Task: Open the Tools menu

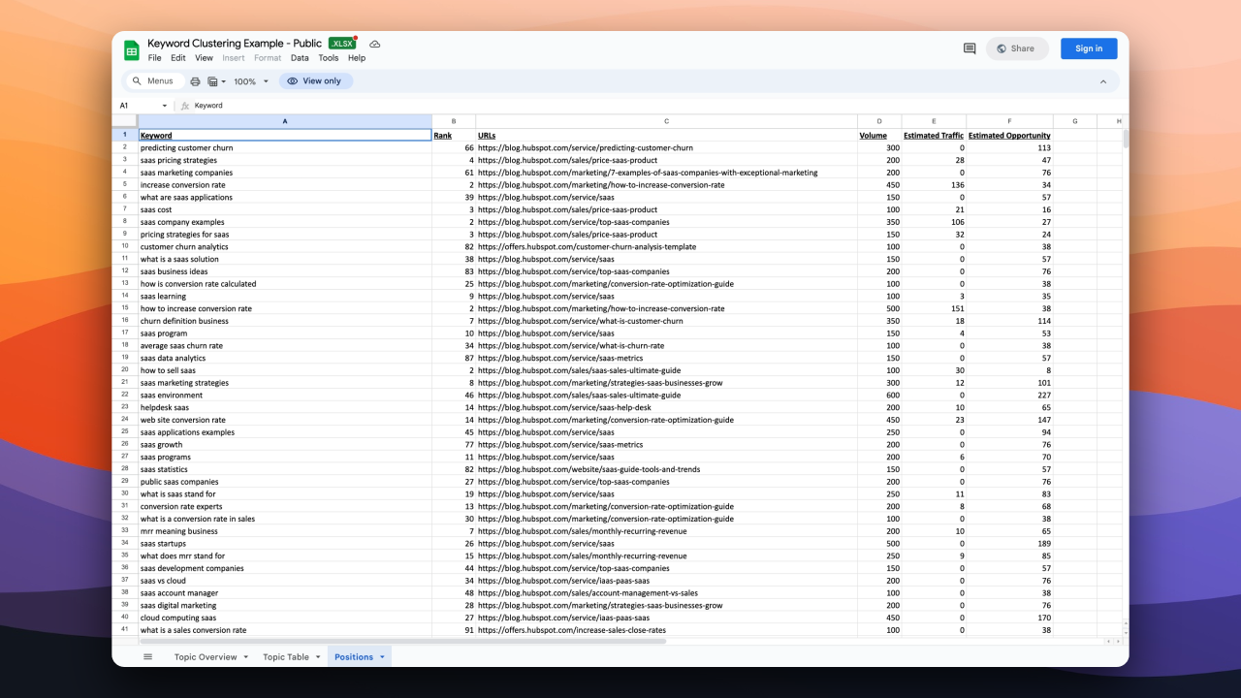Action: click(x=329, y=58)
